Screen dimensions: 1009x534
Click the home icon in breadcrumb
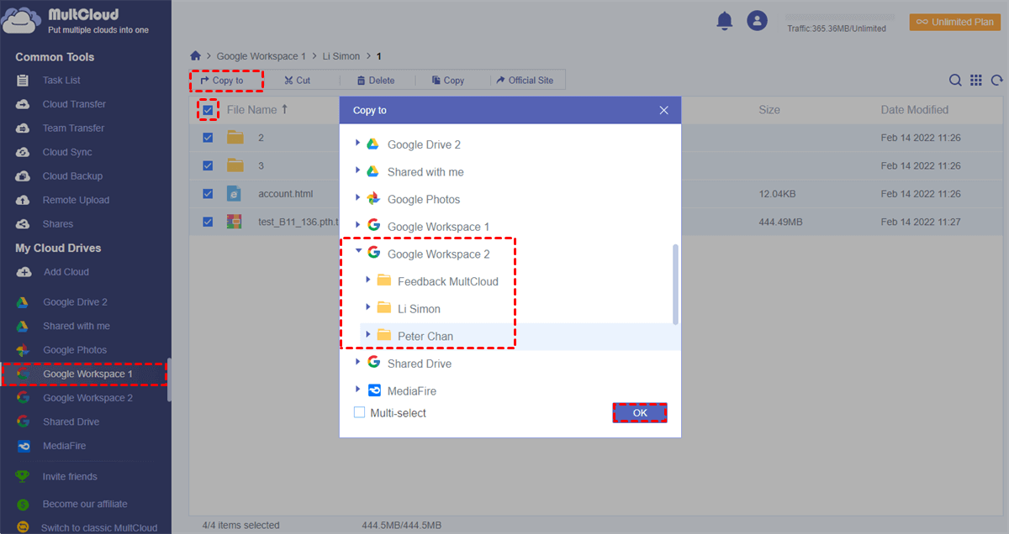coord(196,56)
